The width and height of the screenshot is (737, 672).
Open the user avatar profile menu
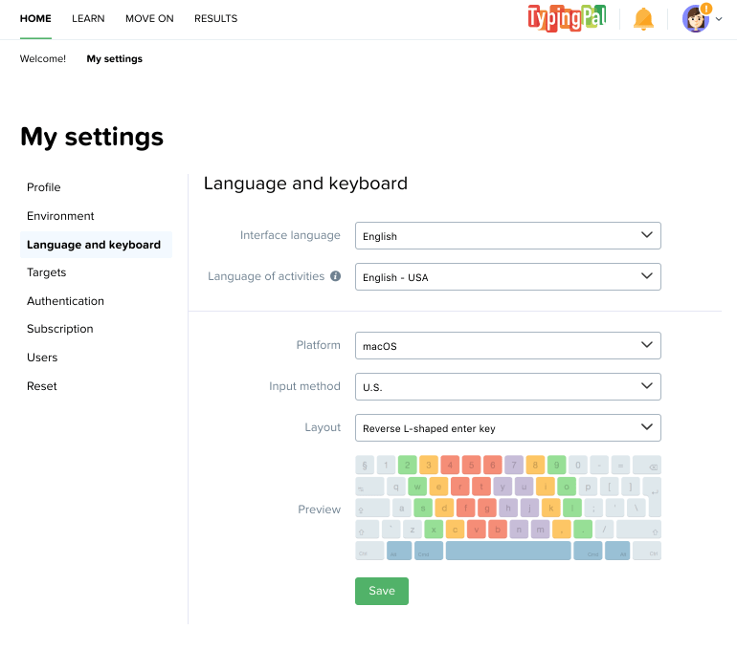point(696,19)
